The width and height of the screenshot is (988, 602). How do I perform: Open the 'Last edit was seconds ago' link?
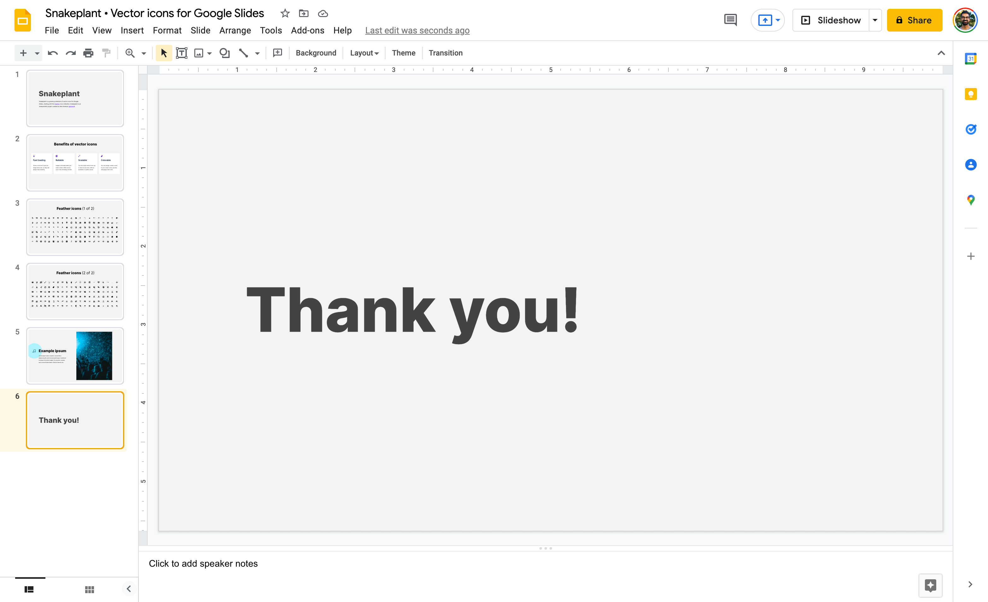click(417, 31)
